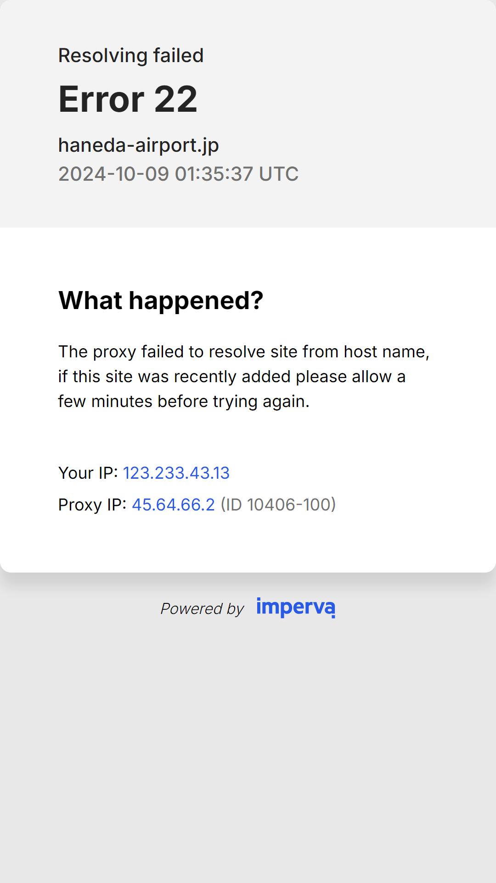Click the What happened? heading

pos(161,300)
